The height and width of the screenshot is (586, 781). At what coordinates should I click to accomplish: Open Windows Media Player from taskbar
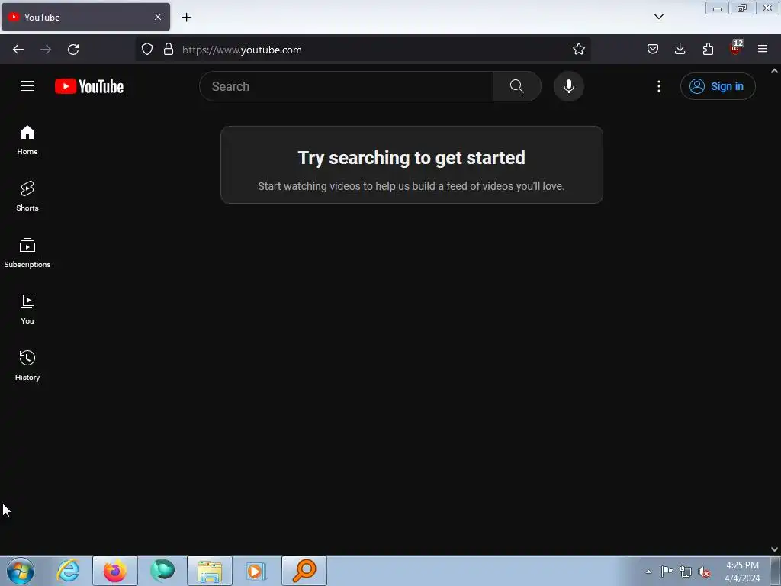257,571
